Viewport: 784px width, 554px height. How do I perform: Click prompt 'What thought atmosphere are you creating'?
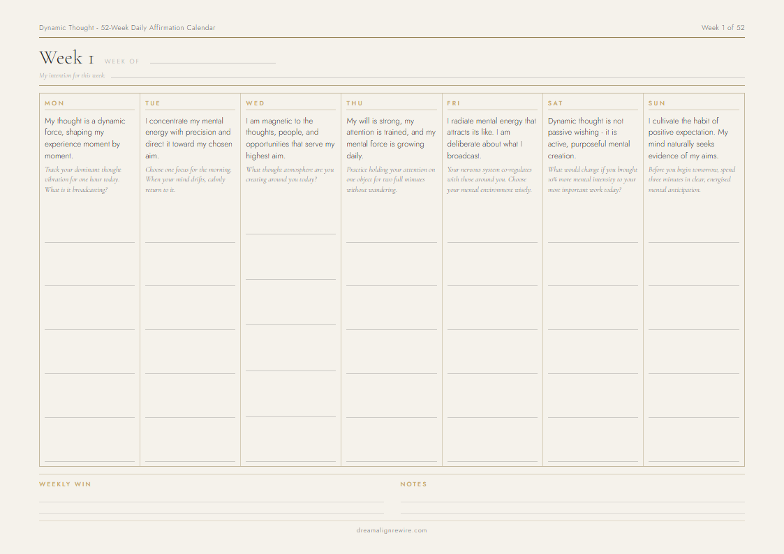pos(290,174)
